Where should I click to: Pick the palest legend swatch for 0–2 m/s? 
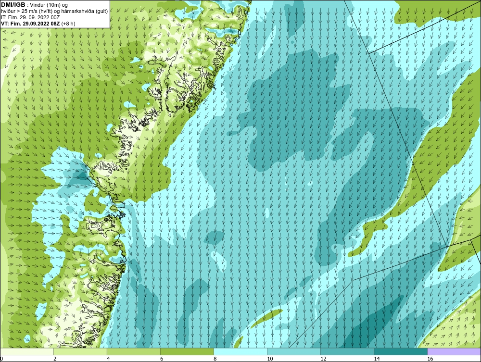tap(26, 351)
